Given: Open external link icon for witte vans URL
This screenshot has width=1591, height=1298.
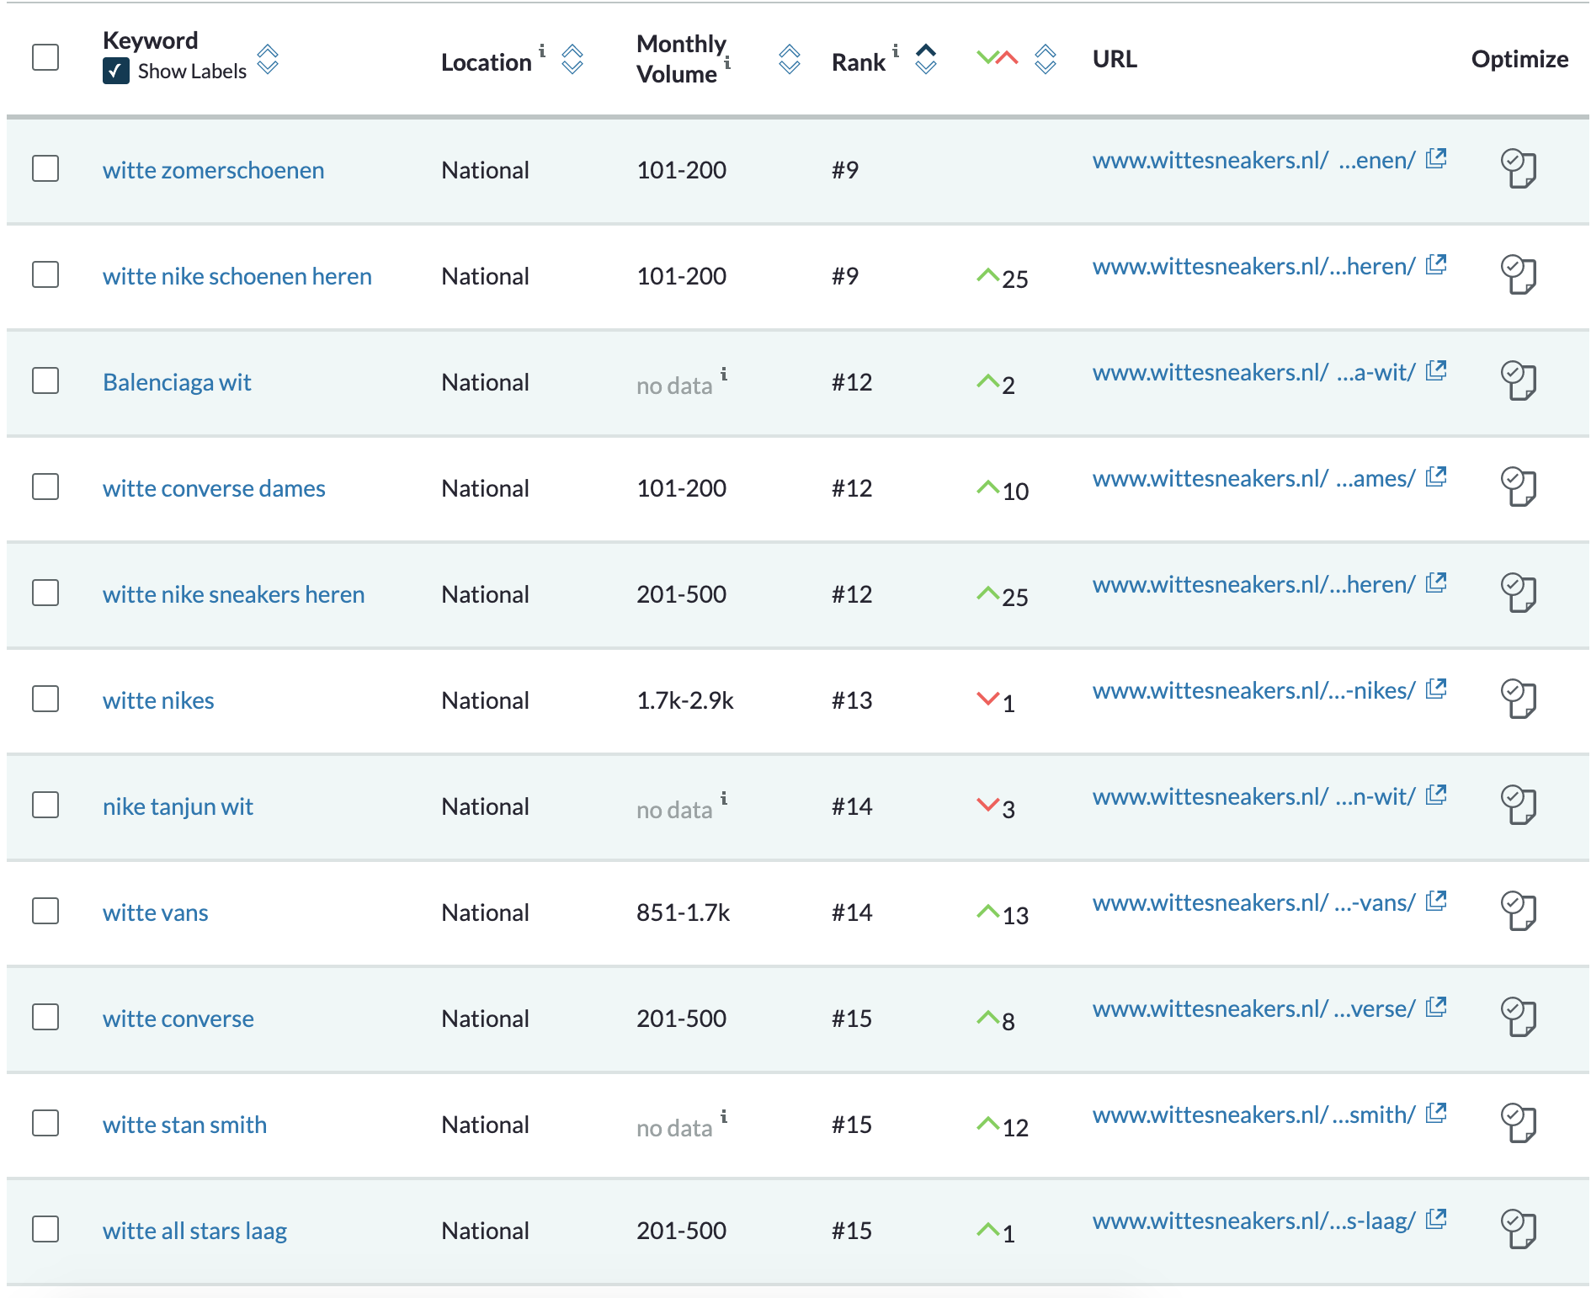Looking at the screenshot, I should [x=1436, y=901].
